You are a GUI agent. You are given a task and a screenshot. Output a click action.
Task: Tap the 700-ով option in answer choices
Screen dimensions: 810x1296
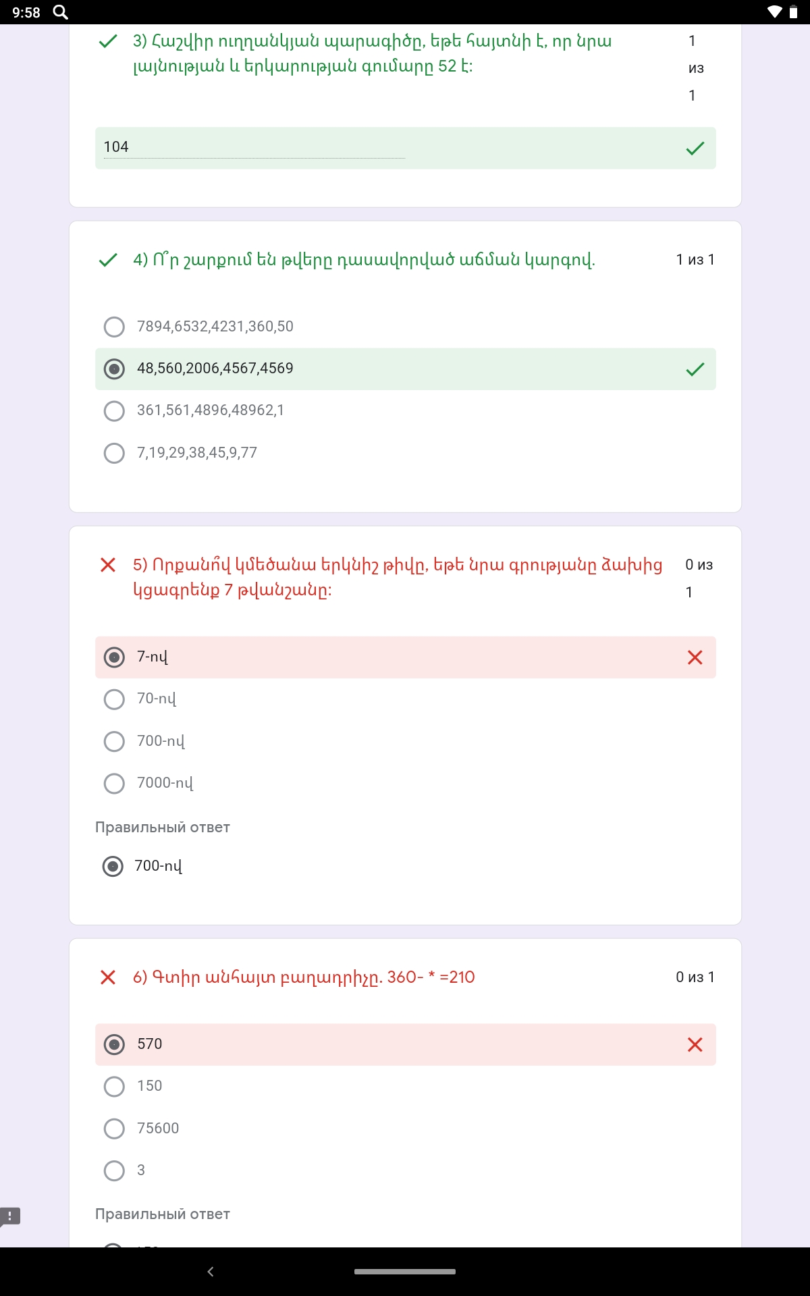(114, 741)
